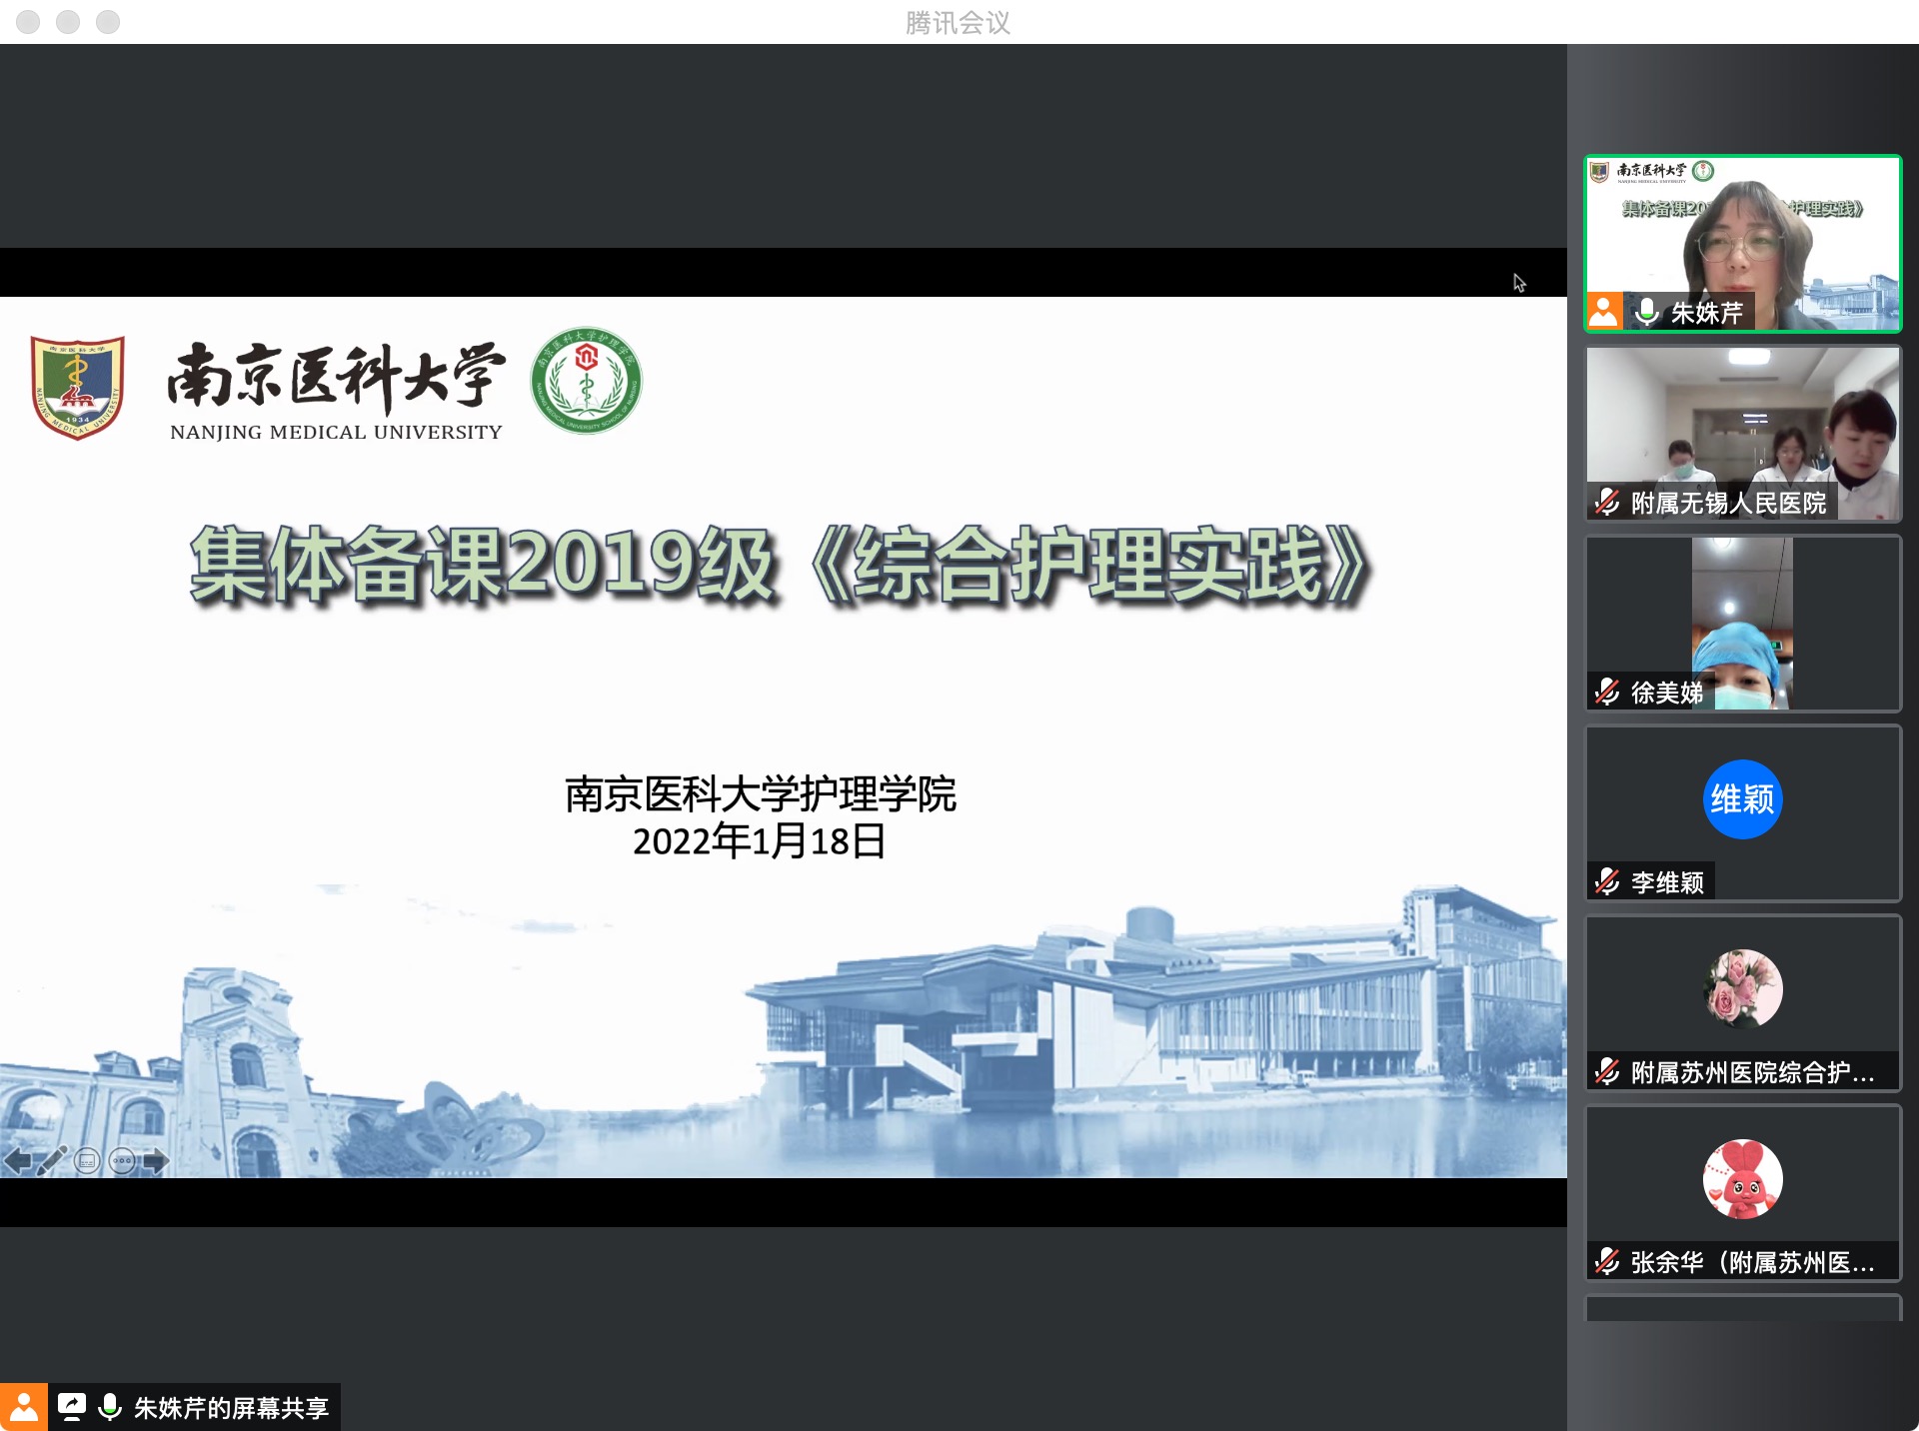This screenshot has width=1919, height=1431.
Task: Click the screen share icon in bottom bar
Action: tap(72, 1407)
